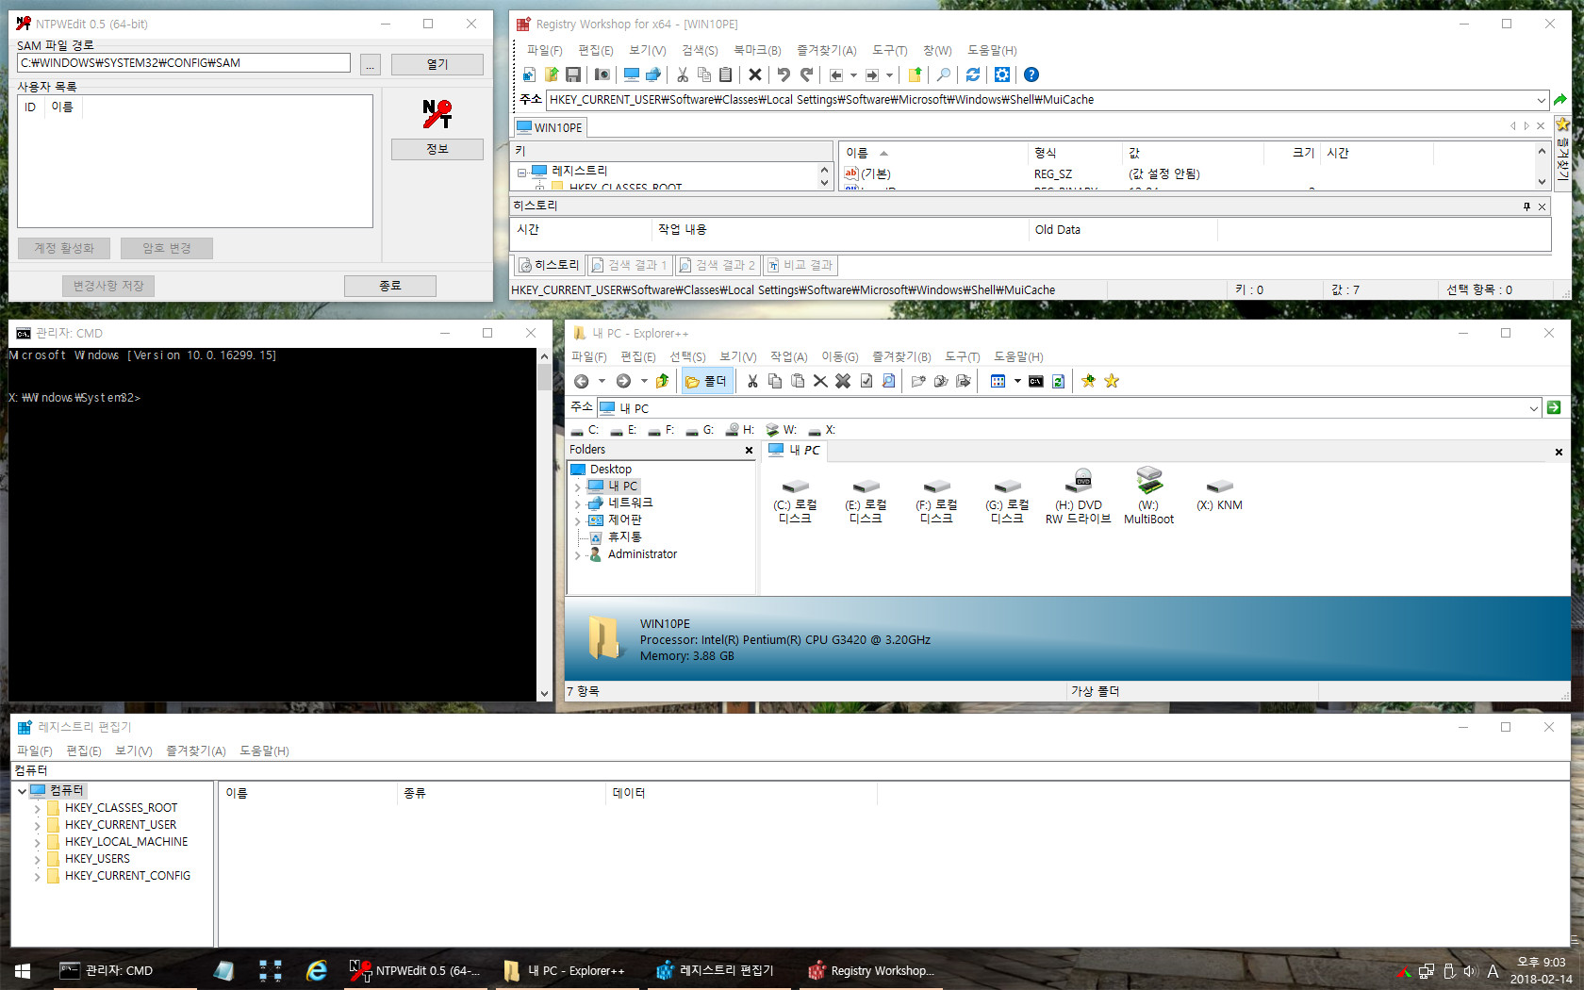This screenshot has height=990, width=1584.
Task: Open settings gear icon in Registry Workshop
Action: point(1002,74)
